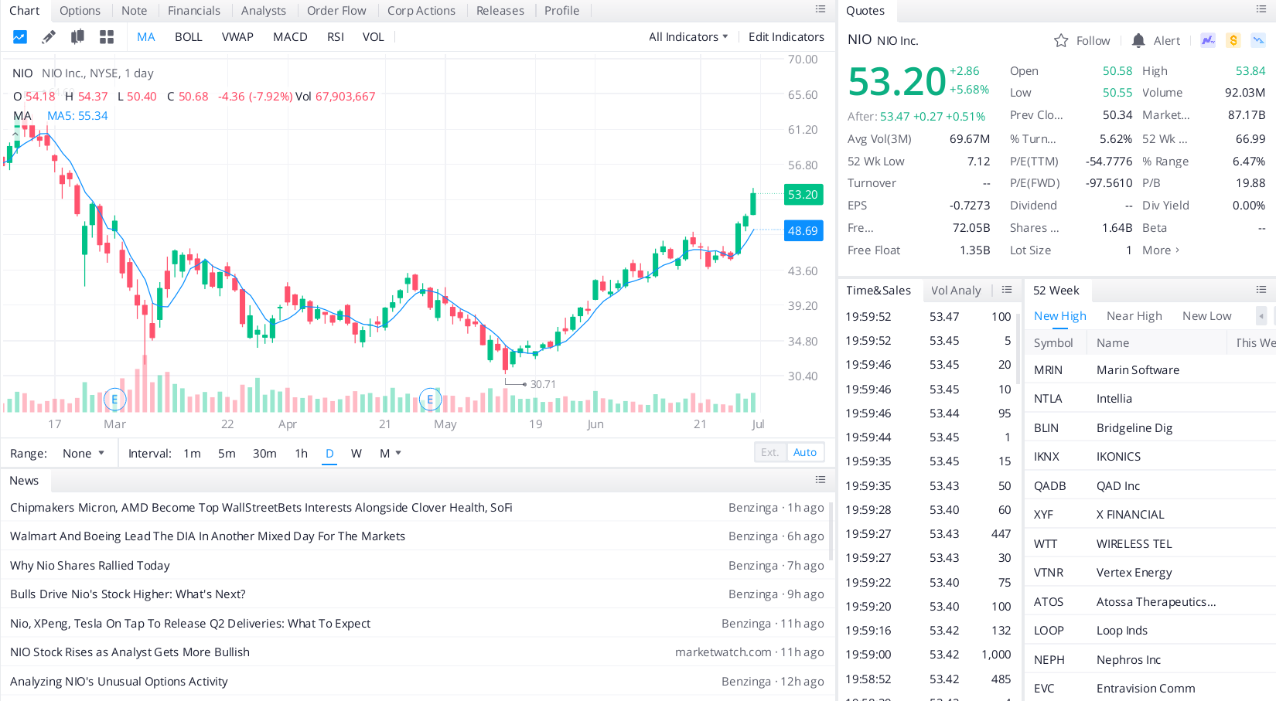Image resolution: width=1276 pixels, height=701 pixels.
Task: Toggle the Ext. extended hours button
Action: coord(769,452)
